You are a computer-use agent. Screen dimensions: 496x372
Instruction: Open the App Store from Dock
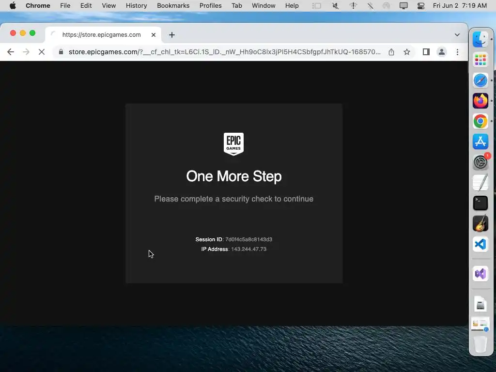tap(480, 142)
